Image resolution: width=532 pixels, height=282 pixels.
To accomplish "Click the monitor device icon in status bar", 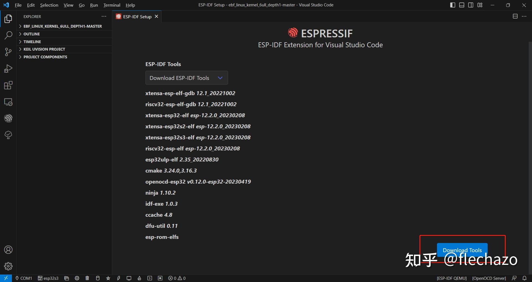I will [129, 278].
